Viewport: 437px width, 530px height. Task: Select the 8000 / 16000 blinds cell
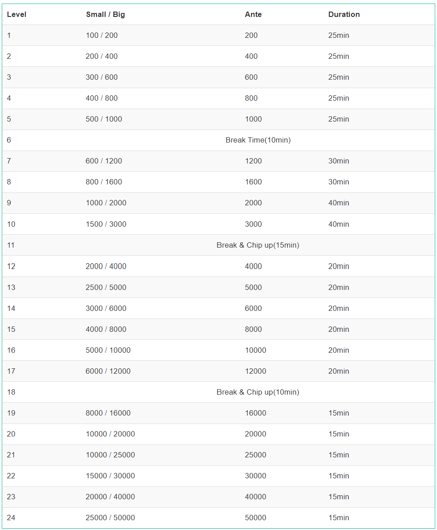(x=108, y=413)
